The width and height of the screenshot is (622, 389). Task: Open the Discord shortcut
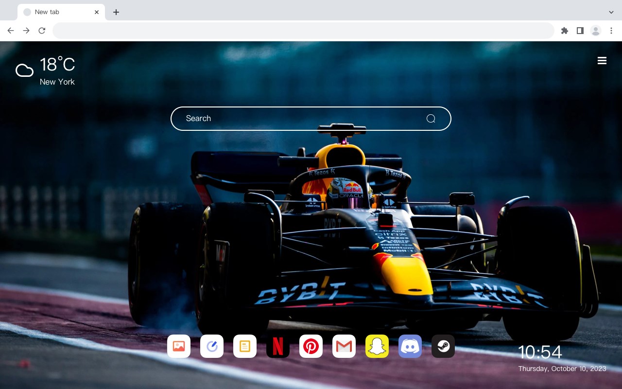pyautogui.click(x=410, y=346)
